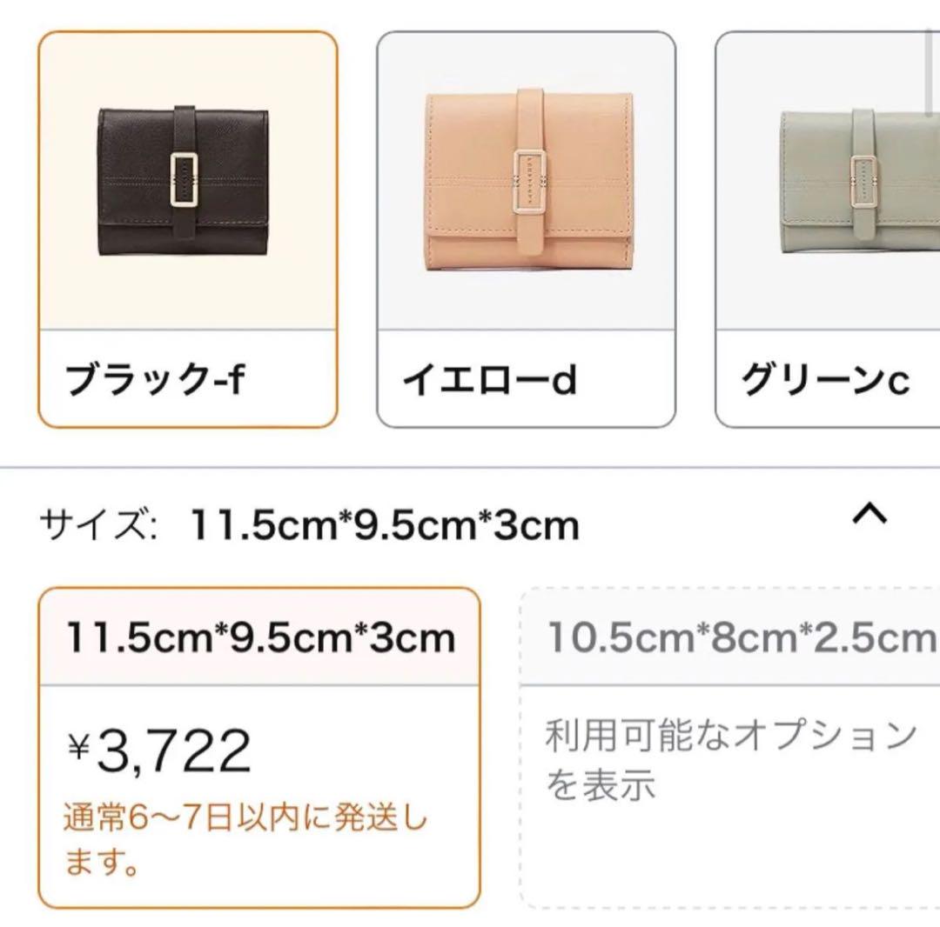This screenshot has width=940, height=927.
Task: Tap the サイズ: heading label
Action: pos(99,524)
